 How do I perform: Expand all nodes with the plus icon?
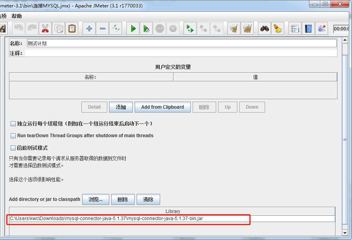[89, 29]
